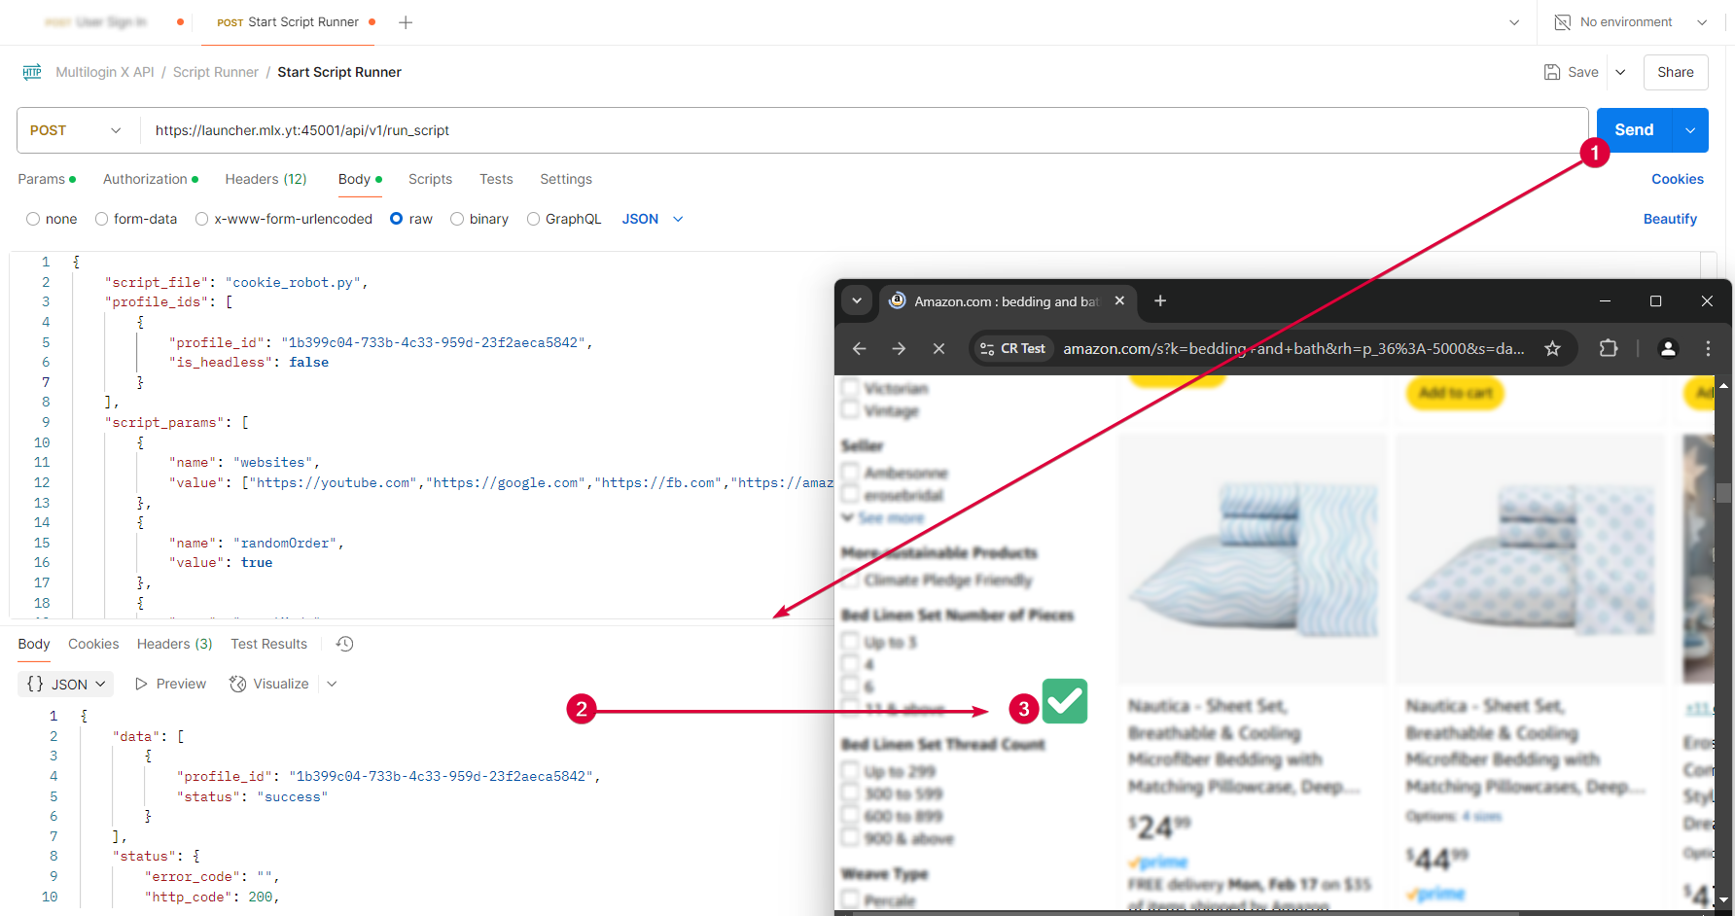This screenshot has width=1735, height=916.
Task: Switch to the Scripts tab
Action: click(x=430, y=179)
